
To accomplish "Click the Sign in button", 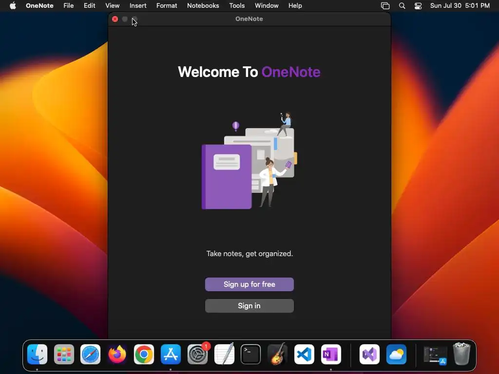I will (x=249, y=306).
